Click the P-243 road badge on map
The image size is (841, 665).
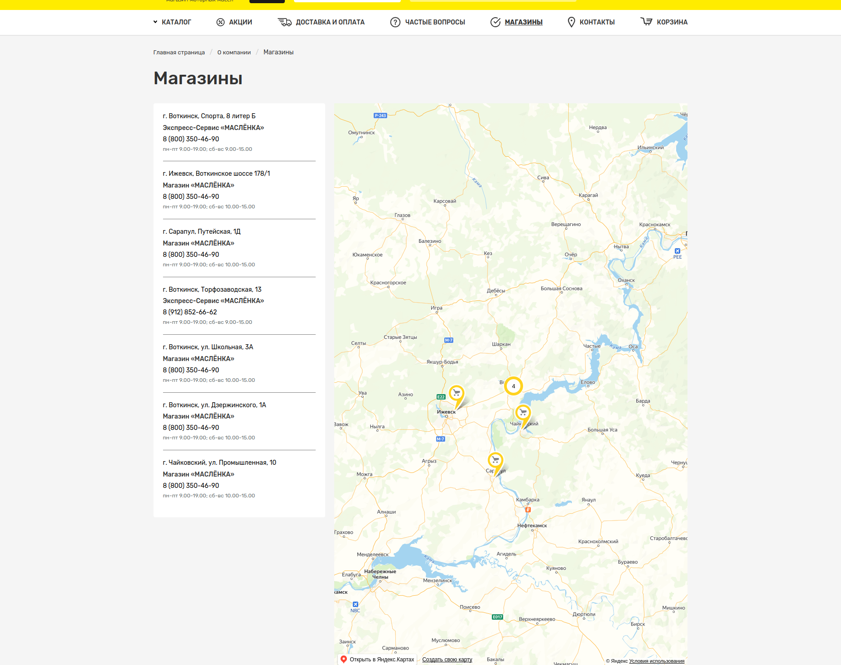(380, 116)
